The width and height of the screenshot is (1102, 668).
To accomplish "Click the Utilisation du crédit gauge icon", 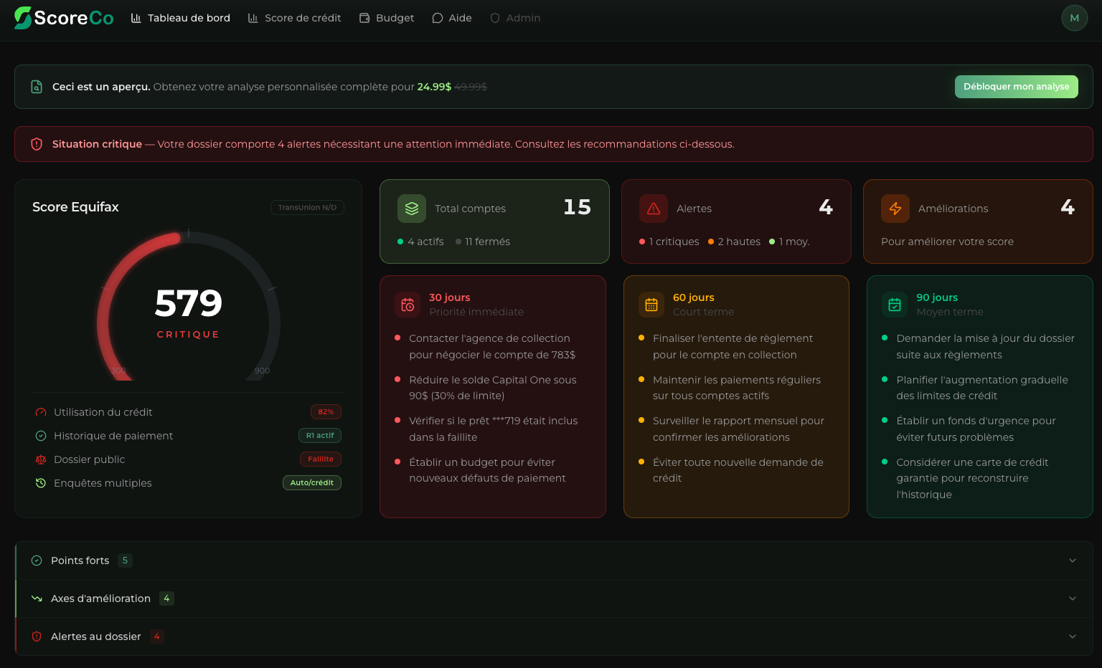I will pyautogui.click(x=41, y=412).
